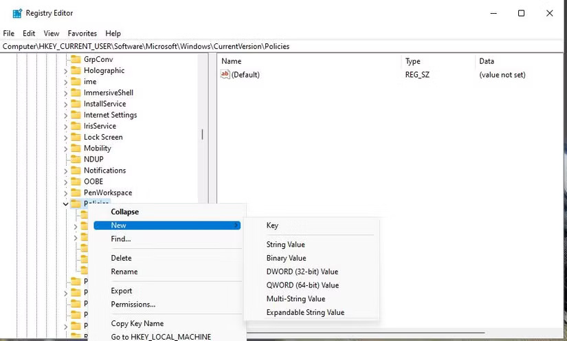Screen dimensions: 567x341
Task: Click the Notifications folder icon
Action: (76, 170)
